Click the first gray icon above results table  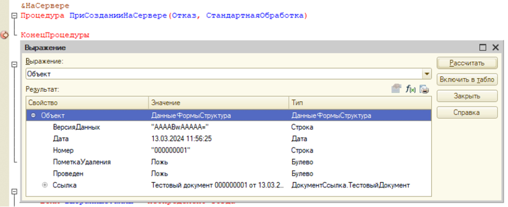(396, 89)
